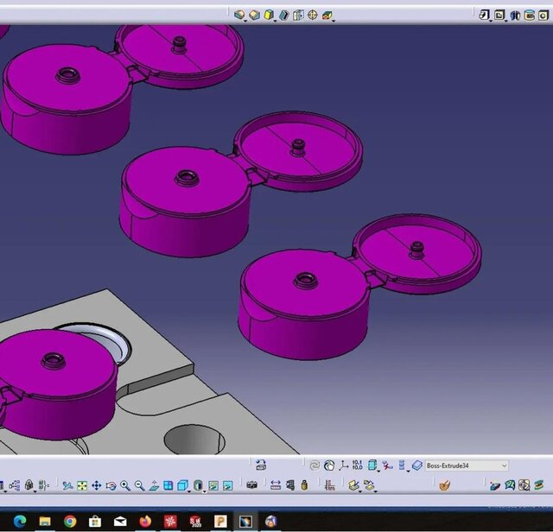Click the Capture camera icon
Image resolution: width=553 pixels, height=532 pixels.
[251, 486]
